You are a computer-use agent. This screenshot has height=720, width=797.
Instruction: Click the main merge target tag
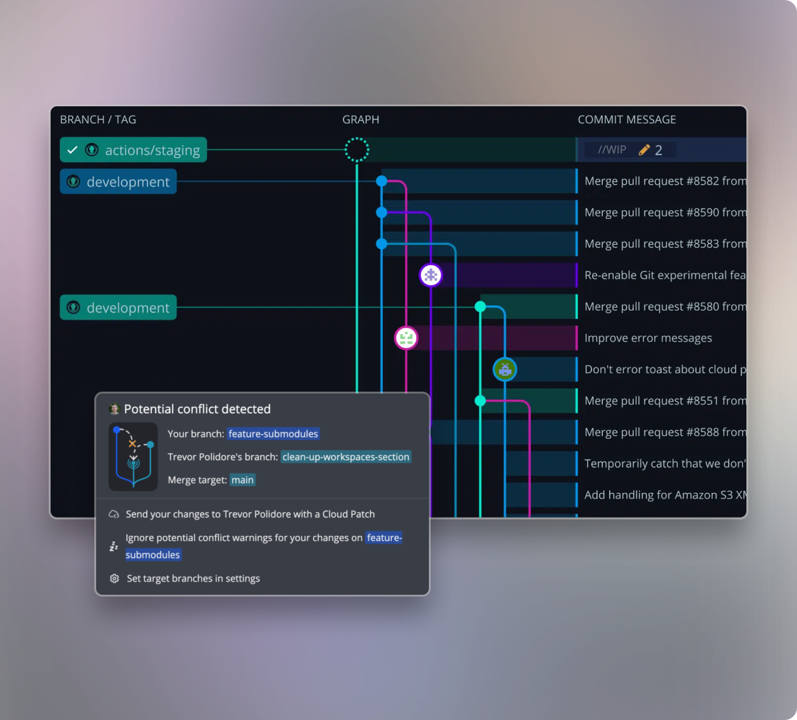click(x=242, y=480)
